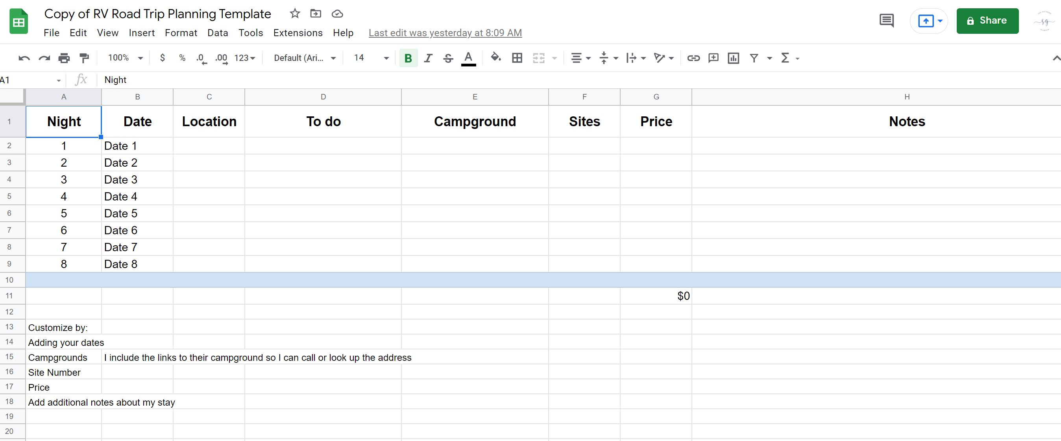Image resolution: width=1061 pixels, height=441 pixels.
Task: Star this document
Action: [x=294, y=14]
